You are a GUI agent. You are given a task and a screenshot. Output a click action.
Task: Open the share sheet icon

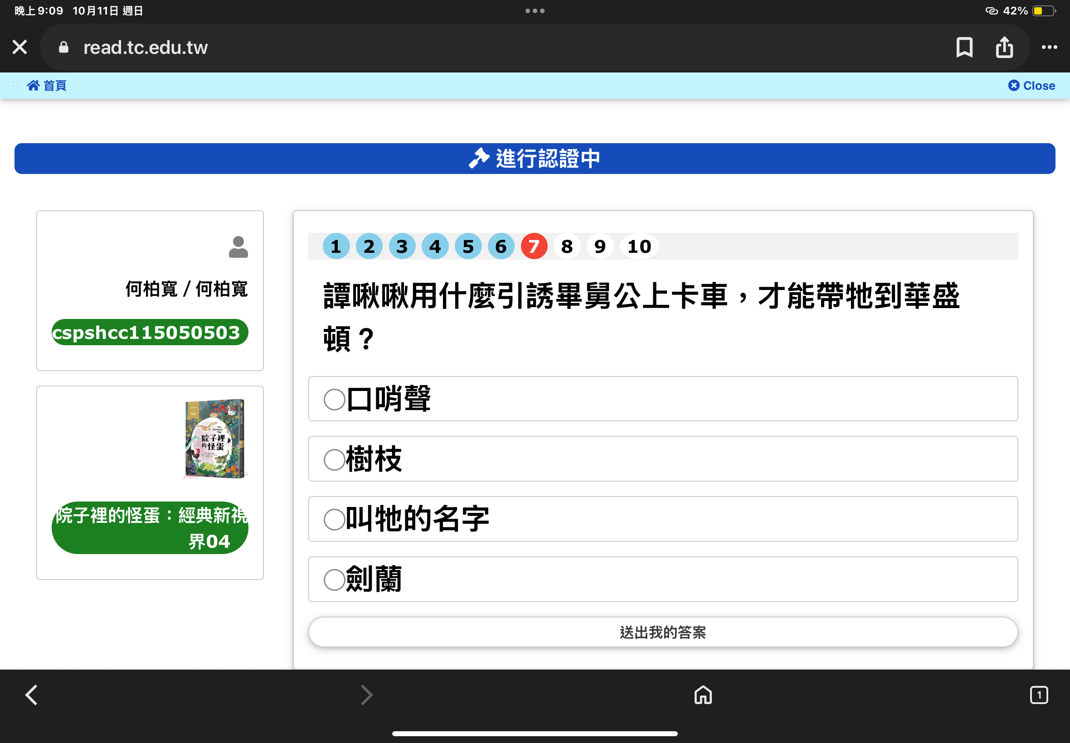[x=1004, y=47]
